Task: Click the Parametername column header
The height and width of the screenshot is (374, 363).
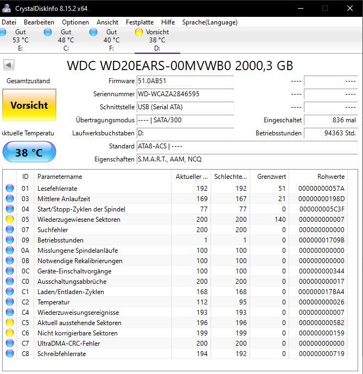Action: [x=103, y=177]
